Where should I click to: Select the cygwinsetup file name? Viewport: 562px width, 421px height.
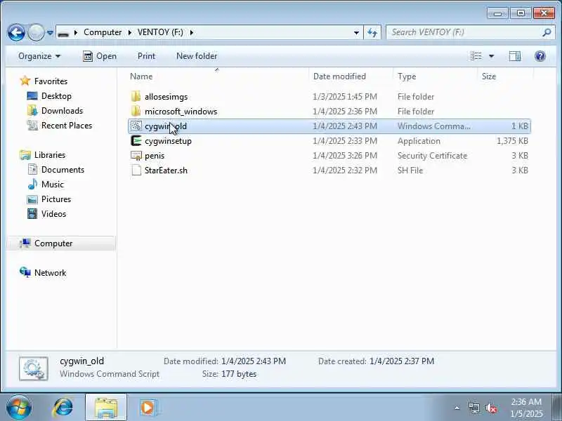point(168,141)
